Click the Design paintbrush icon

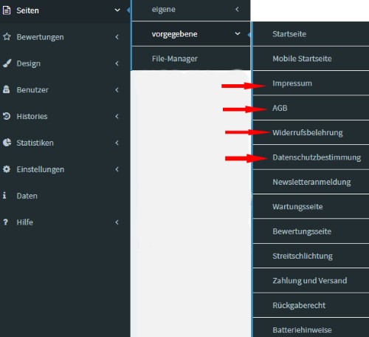click(7, 64)
